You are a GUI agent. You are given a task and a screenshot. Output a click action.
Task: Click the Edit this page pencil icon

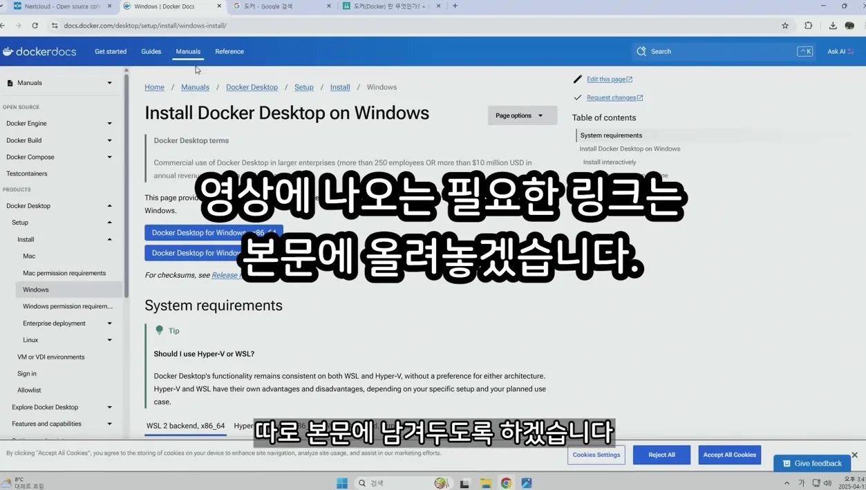(578, 79)
